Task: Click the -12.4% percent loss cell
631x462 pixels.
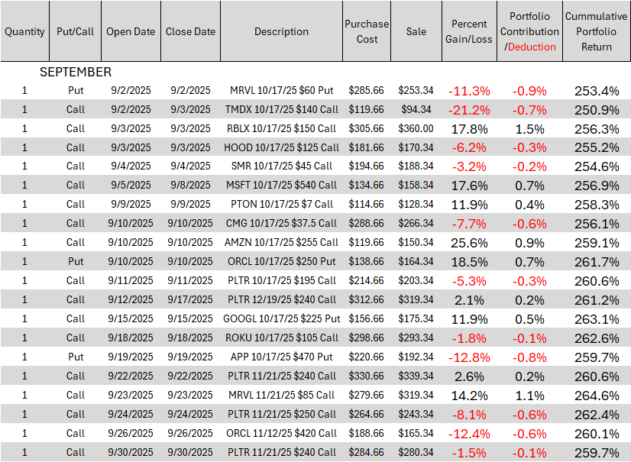Action: coord(469,434)
